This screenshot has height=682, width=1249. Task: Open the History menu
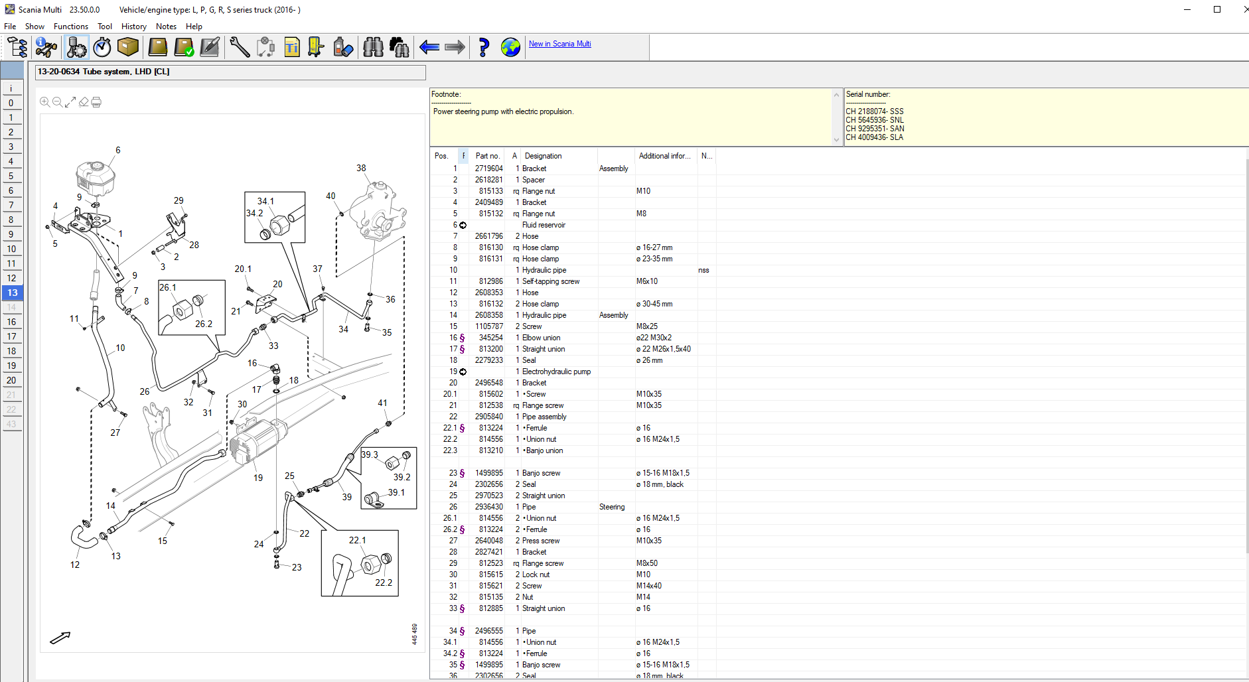[134, 27]
